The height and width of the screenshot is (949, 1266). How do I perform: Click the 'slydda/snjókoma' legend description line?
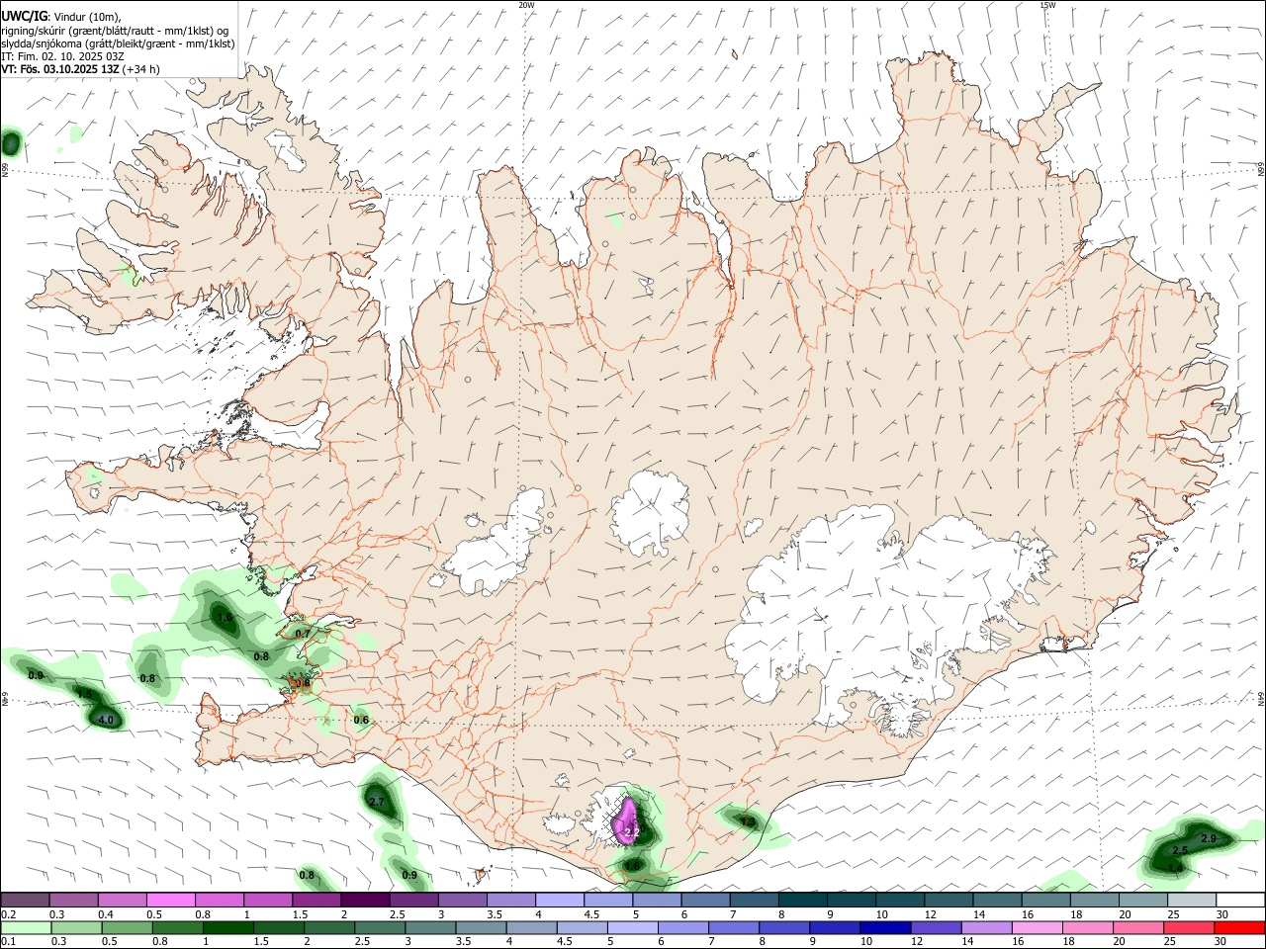pyautogui.click(x=118, y=43)
